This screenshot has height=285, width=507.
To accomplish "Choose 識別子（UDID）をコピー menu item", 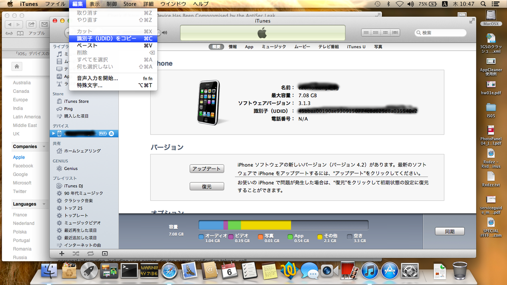I will pyautogui.click(x=113, y=39).
